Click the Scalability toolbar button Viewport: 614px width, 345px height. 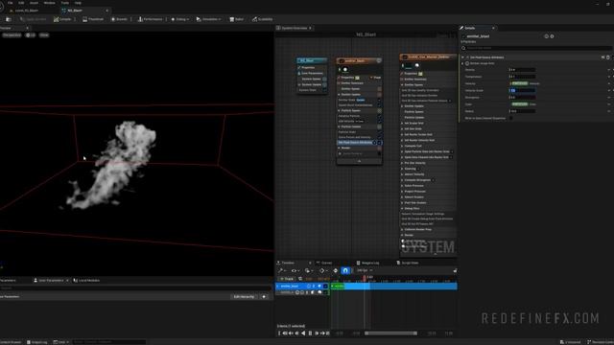pyautogui.click(x=262, y=19)
